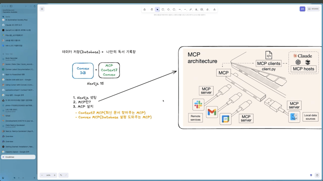Screen dimensions: 323x181
Task: Switch to Book Recorder tab
Action: click(18, 59)
